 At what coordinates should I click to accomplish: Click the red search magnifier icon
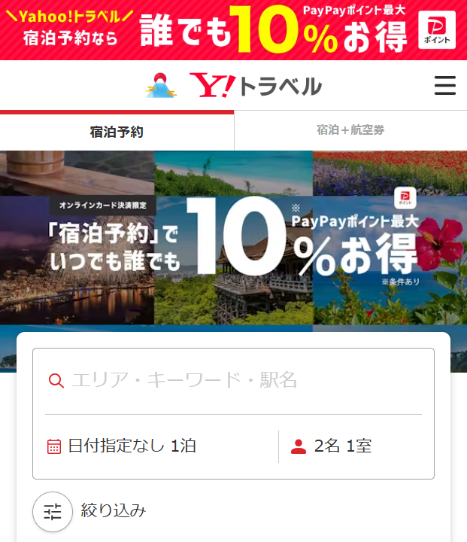pyautogui.click(x=56, y=381)
